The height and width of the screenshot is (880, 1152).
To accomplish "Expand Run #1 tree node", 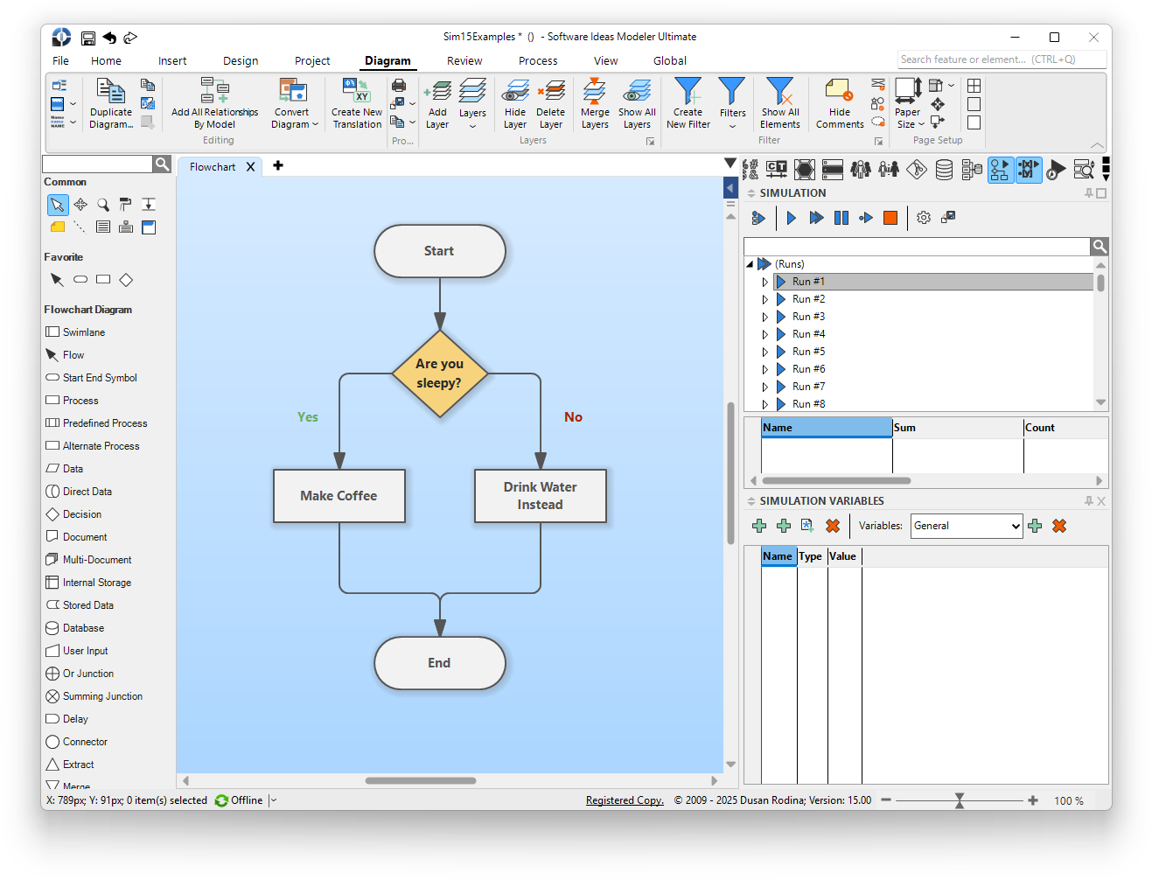I will [765, 282].
